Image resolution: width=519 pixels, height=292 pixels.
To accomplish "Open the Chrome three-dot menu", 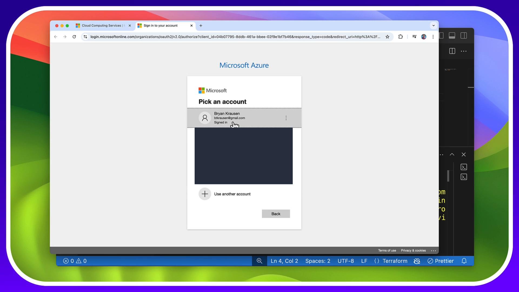I will pos(433,37).
